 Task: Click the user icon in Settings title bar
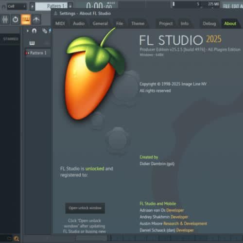[x=55, y=14]
